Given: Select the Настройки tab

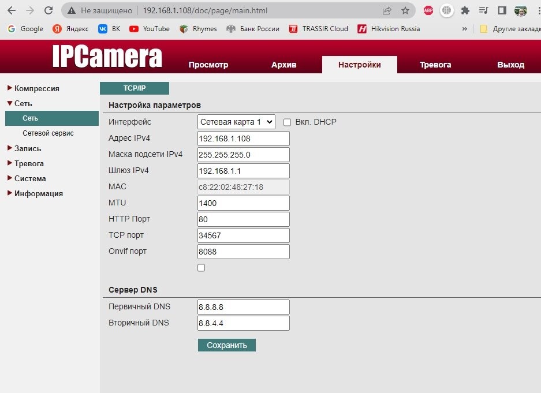Looking at the screenshot, I should pyautogui.click(x=360, y=65).
